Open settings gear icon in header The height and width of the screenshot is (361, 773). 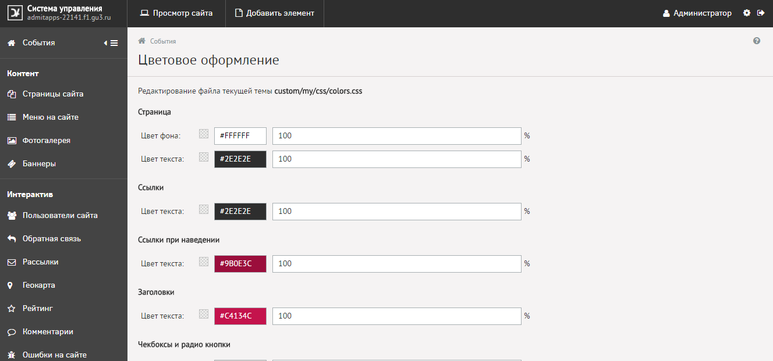point(747,13)
